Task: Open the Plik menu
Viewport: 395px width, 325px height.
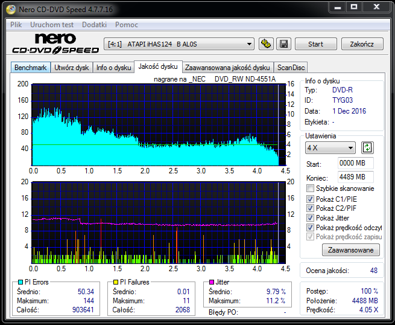Action: tap(16, 25)
